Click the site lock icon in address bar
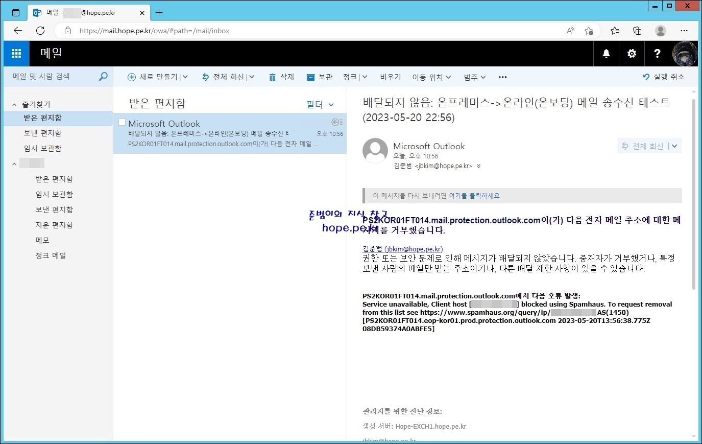The image size is (702, 444). pyautogui.click(x=68, y=31)
